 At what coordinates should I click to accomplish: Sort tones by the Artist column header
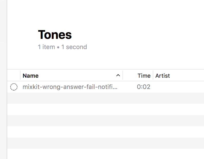coord(162,76)
